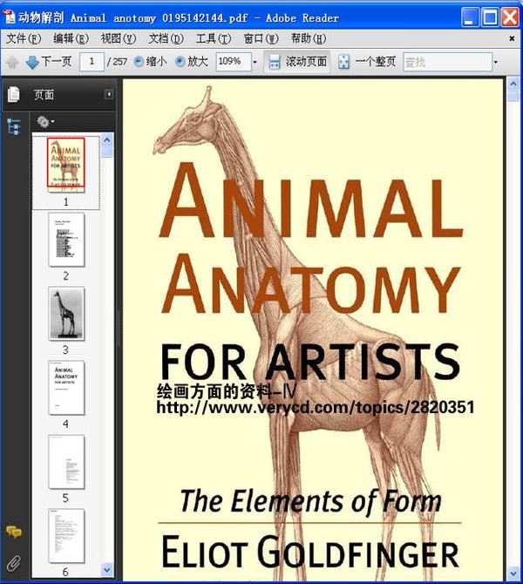Open the zoom percentage dropdown arrow
523x584 pixels.
255,62
